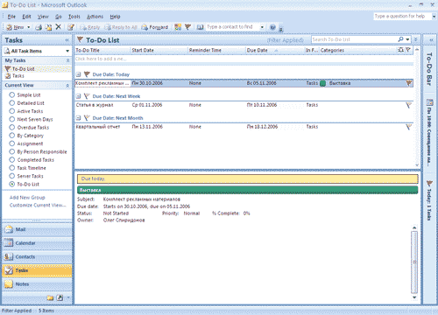
Task: Select the Overdue Tasks radio button
Action: [12, 127]
